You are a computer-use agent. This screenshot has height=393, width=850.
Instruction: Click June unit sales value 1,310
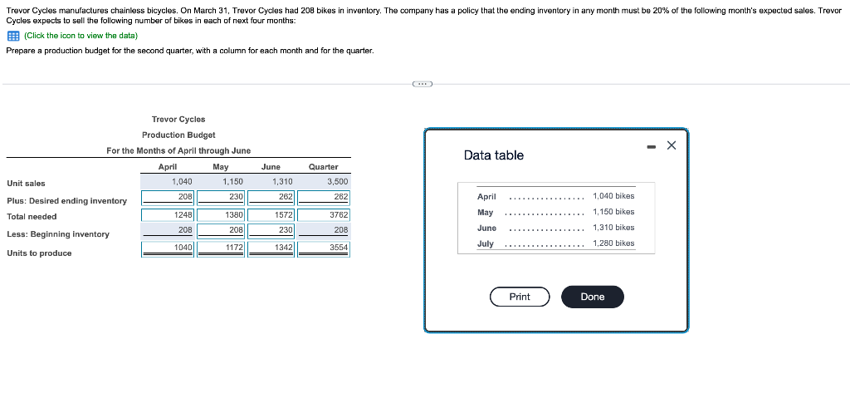282,182
